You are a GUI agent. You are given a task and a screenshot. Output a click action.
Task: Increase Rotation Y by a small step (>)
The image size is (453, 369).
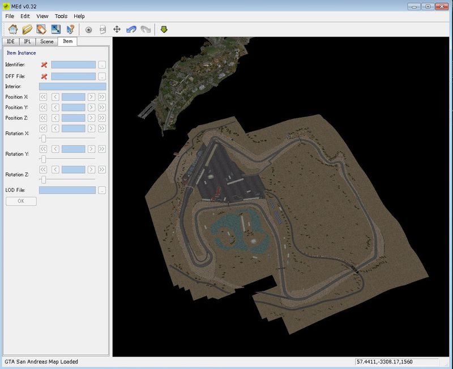click(x=91, y=149)
